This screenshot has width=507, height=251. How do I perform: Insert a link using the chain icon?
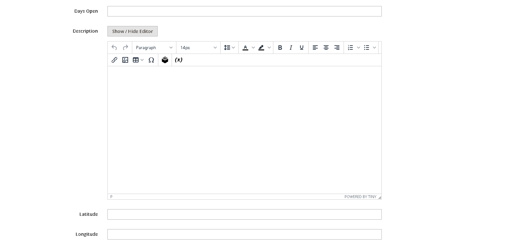[x=114, y=60]
